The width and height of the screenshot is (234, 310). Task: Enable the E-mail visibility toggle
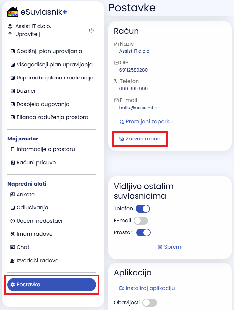click(141, 221)
